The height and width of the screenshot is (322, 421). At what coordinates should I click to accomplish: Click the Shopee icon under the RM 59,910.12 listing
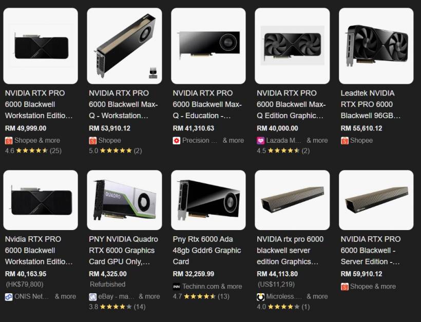click(345, 287)
